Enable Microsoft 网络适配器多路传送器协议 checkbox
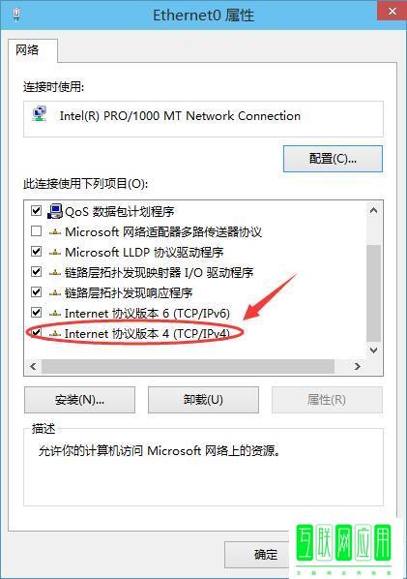This screenshot has height=579, width=407. point(36,231)
